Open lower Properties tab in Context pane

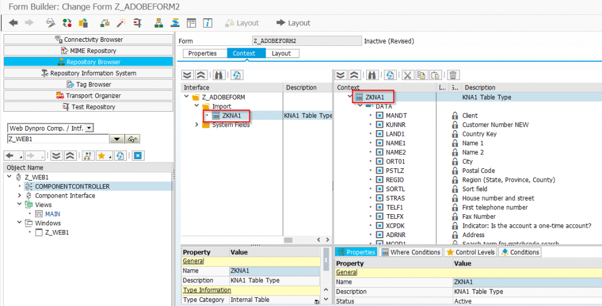pyautogui.click(x=356, y=252)
